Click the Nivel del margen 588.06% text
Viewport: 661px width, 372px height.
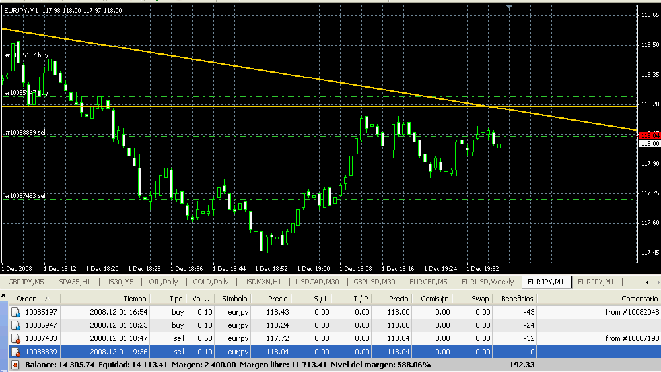(380, 365)
